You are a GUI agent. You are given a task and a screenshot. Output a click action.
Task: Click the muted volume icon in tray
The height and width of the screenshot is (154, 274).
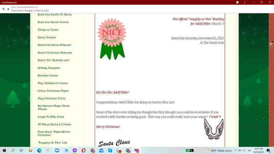pyautogui.click(x=240, y=150)
